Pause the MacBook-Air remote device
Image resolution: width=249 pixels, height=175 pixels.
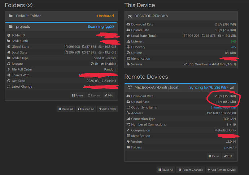click(x=214, y=156)
